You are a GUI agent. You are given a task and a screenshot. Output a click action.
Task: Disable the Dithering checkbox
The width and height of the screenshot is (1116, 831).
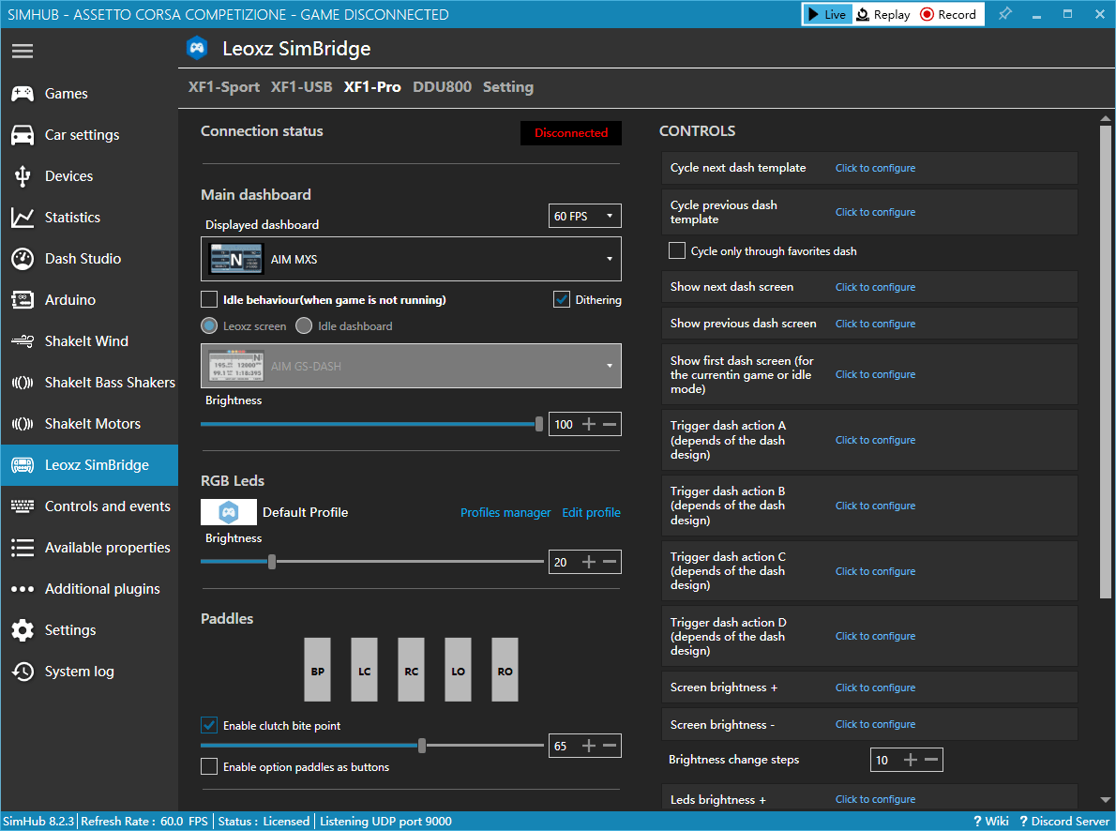pos(562,299)
